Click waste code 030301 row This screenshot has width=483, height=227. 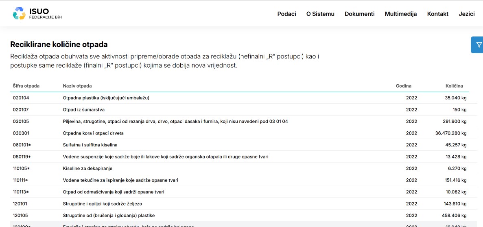click(x=21, y=133)
